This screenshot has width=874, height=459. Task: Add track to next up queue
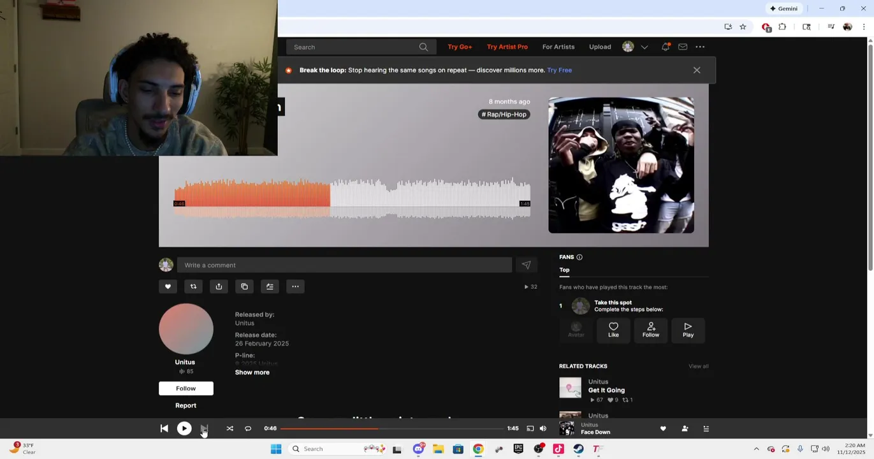point(270,286)
